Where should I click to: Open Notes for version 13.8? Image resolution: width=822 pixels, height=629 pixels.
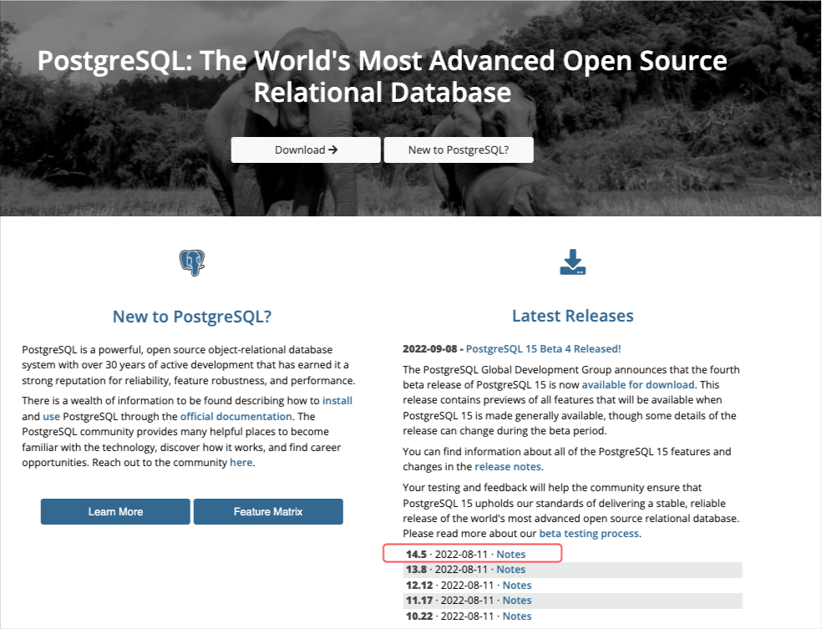(x=510, y=569)
